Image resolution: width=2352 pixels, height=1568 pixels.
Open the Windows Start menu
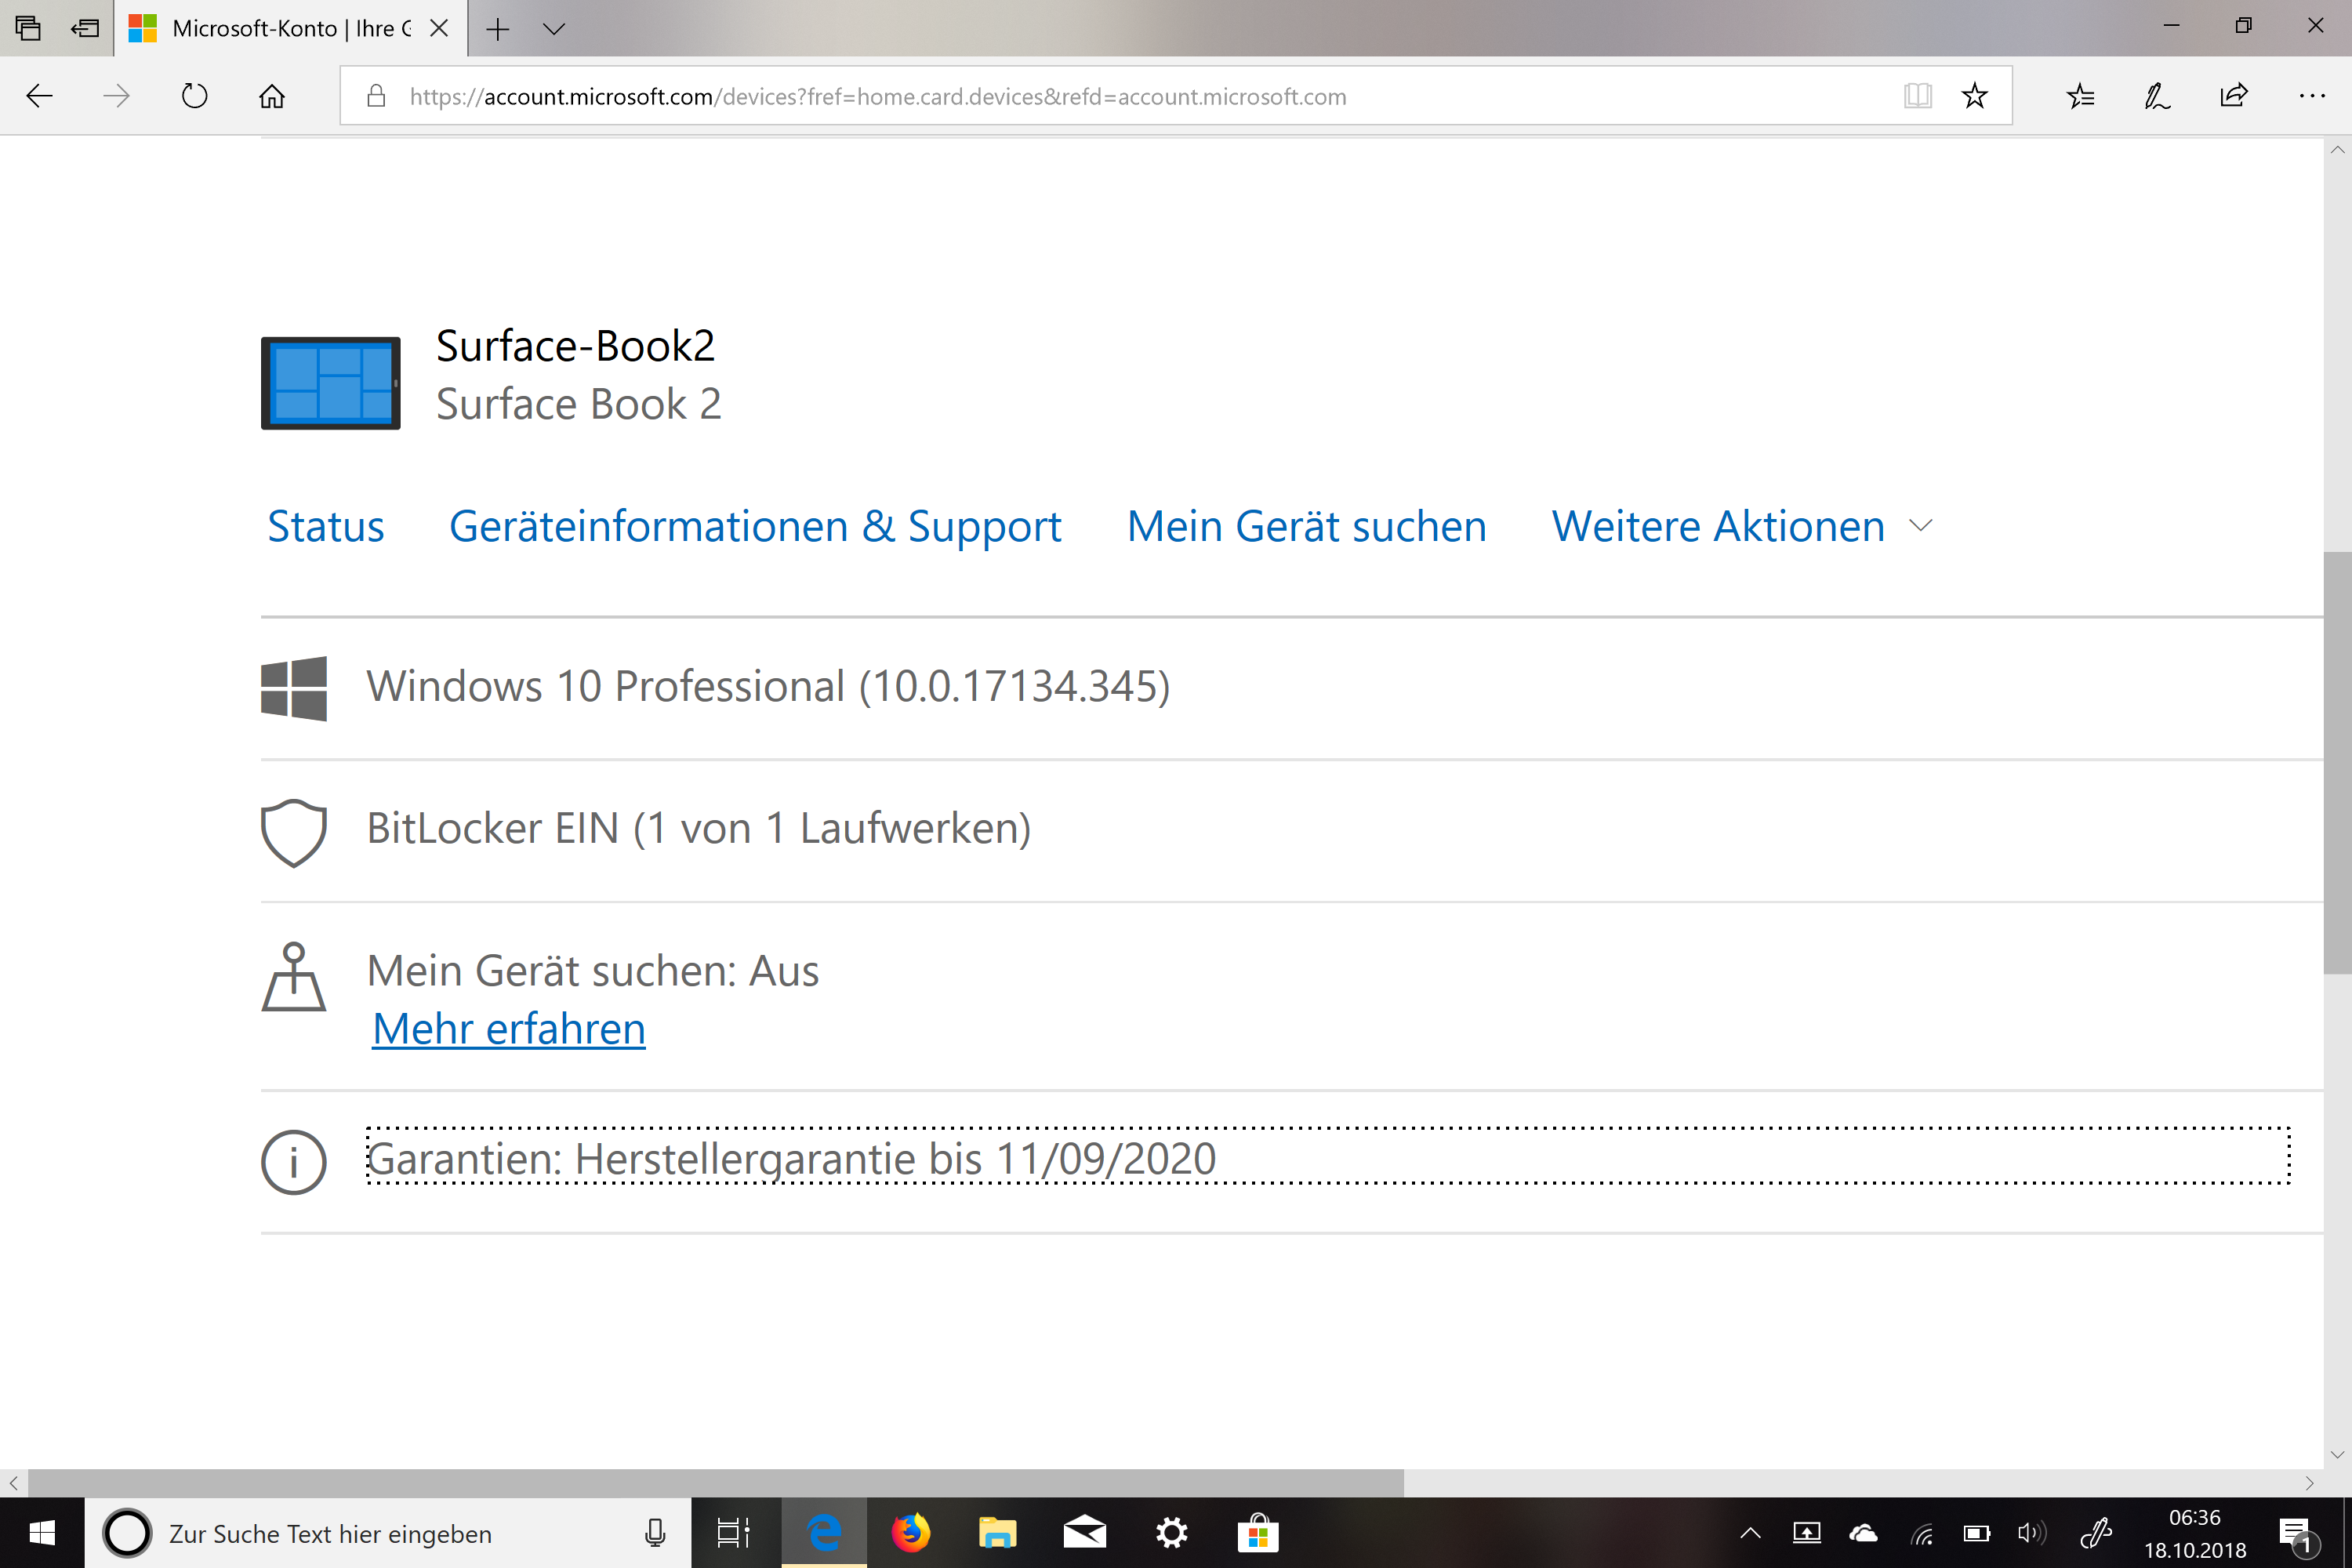click(x=42, y=1533)
